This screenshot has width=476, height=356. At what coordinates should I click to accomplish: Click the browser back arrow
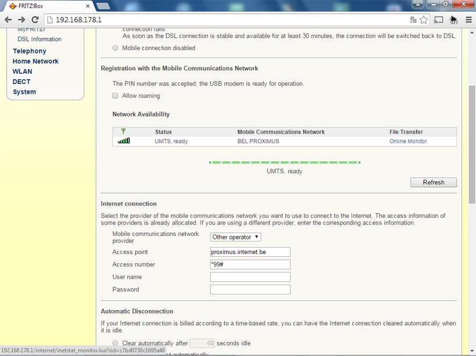(8, 20)
